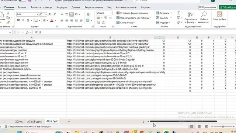
Task: Switch to the Вставка tab
Action: (x=22, y=7)
